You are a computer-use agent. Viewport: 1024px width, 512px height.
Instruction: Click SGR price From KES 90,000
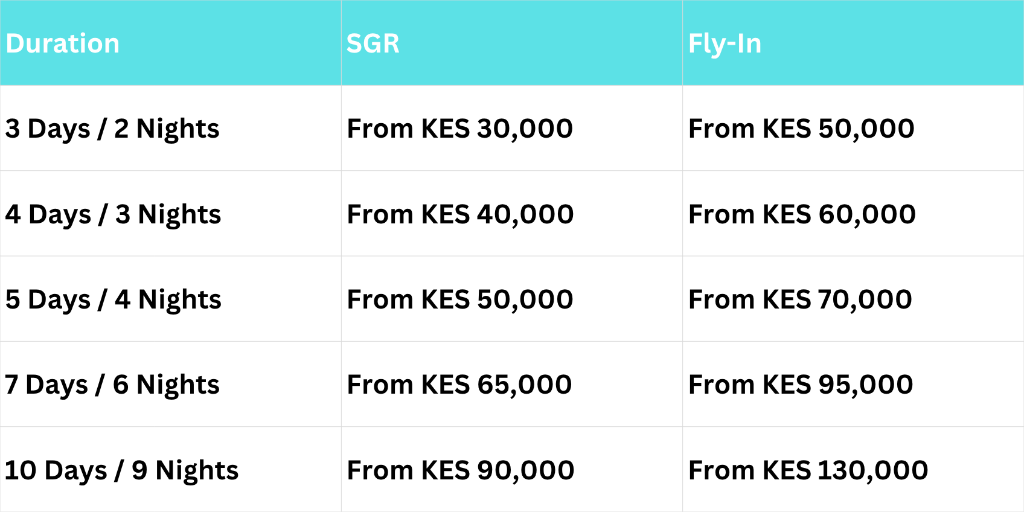pos(460,470)
